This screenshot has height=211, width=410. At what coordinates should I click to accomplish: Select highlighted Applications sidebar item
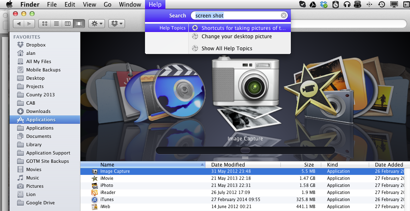pyautogui.click(x=45, y=120)
